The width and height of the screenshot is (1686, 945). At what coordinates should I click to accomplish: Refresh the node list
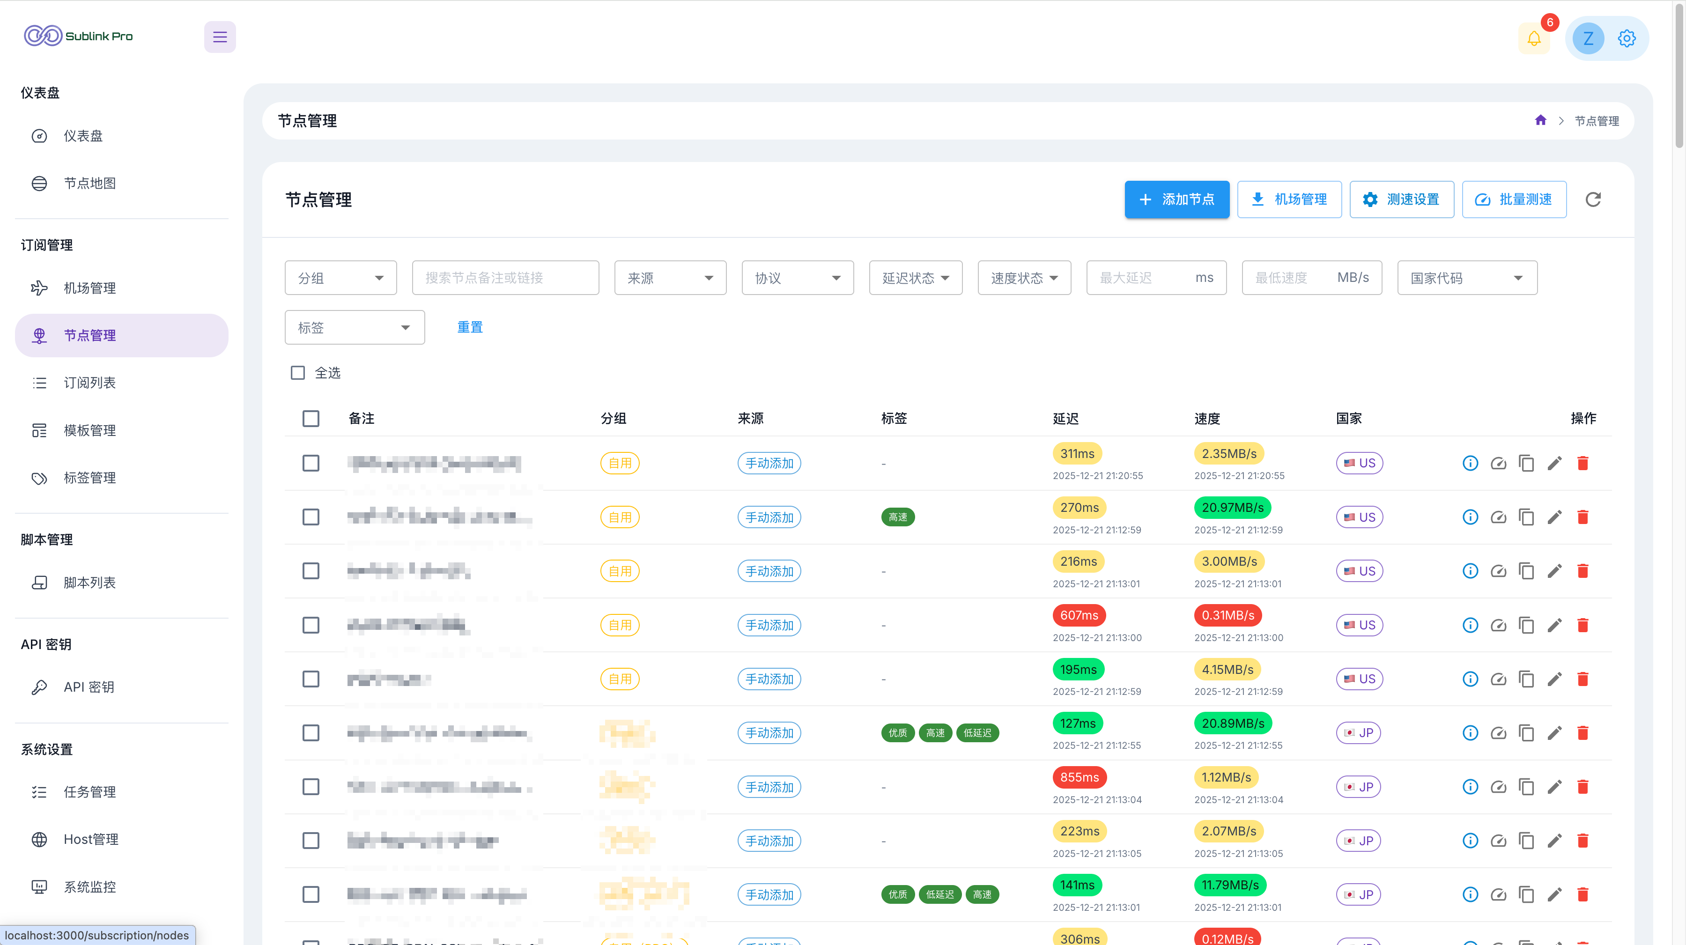click(1593, 199)
